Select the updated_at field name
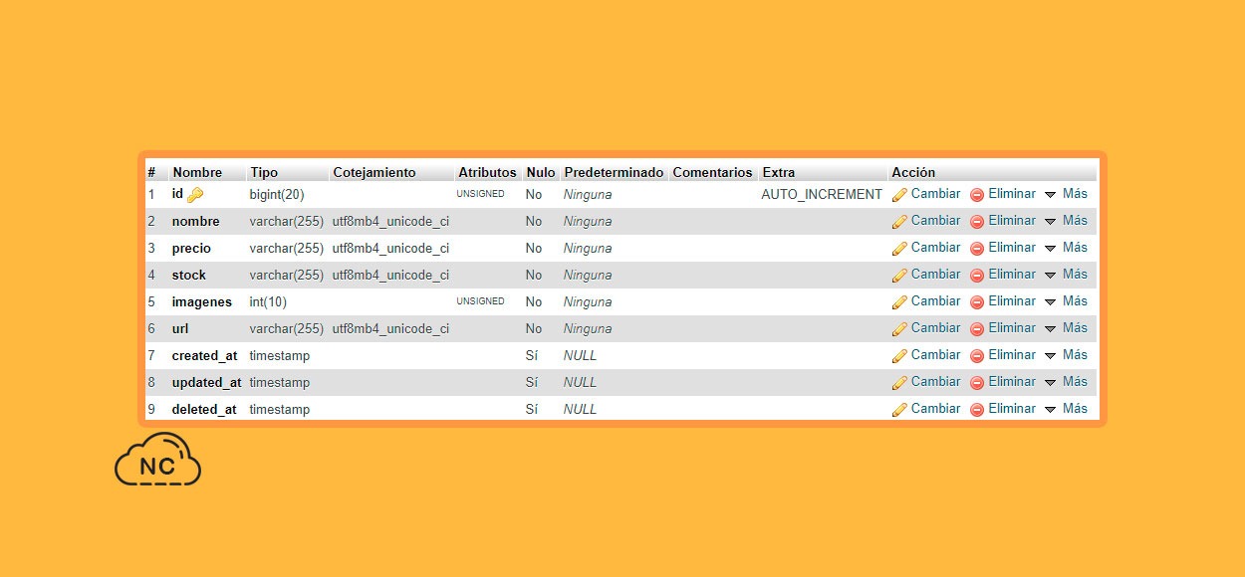 (x=206, y=383)
